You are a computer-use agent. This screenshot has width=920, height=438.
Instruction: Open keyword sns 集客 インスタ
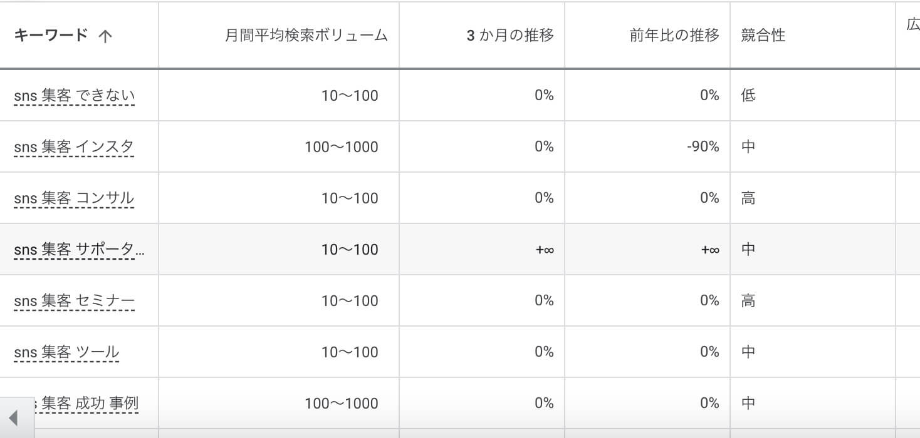tap(73, 147)
